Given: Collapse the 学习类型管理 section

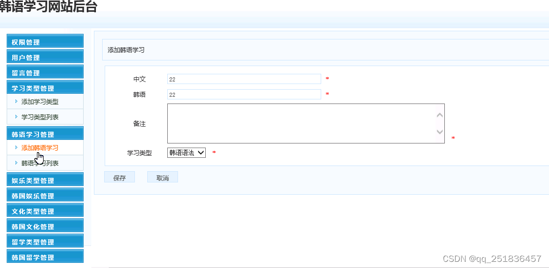Looking at the screenshot, I should click(x=45, y=87).
